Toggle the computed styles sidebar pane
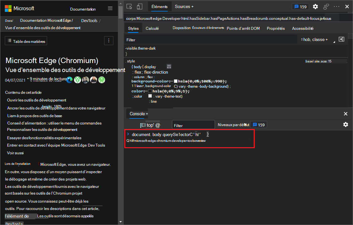The height and width of the screenshot is (225, 353). [341, 39]
